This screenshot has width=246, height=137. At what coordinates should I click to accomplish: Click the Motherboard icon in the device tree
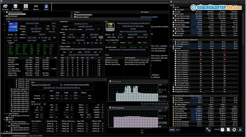coord(7,16)
